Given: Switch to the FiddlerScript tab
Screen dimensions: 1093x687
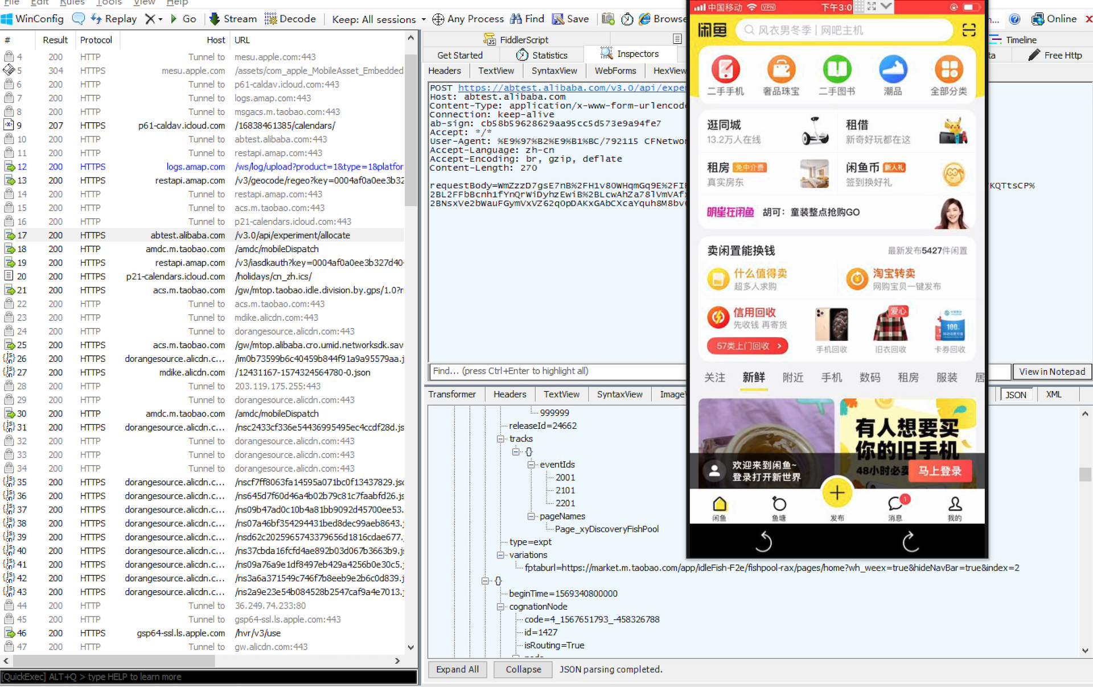Looking at the screenshot, I should click(516, 40).
